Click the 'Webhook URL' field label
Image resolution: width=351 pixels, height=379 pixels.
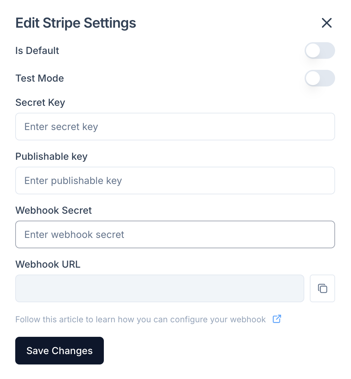pos(48,265)
